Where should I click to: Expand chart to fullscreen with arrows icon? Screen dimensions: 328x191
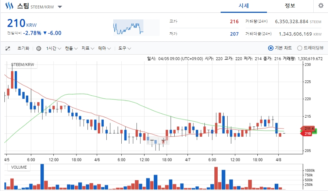[8, 48]
